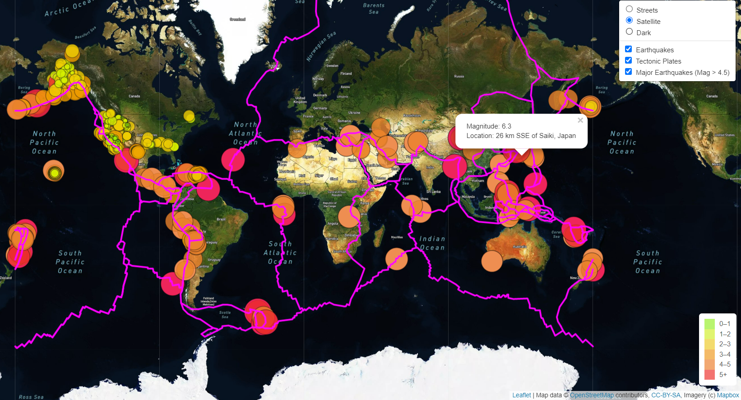
Task: Click the marker near Hawaii in North Pacific
Action: (x=54, y=171)
